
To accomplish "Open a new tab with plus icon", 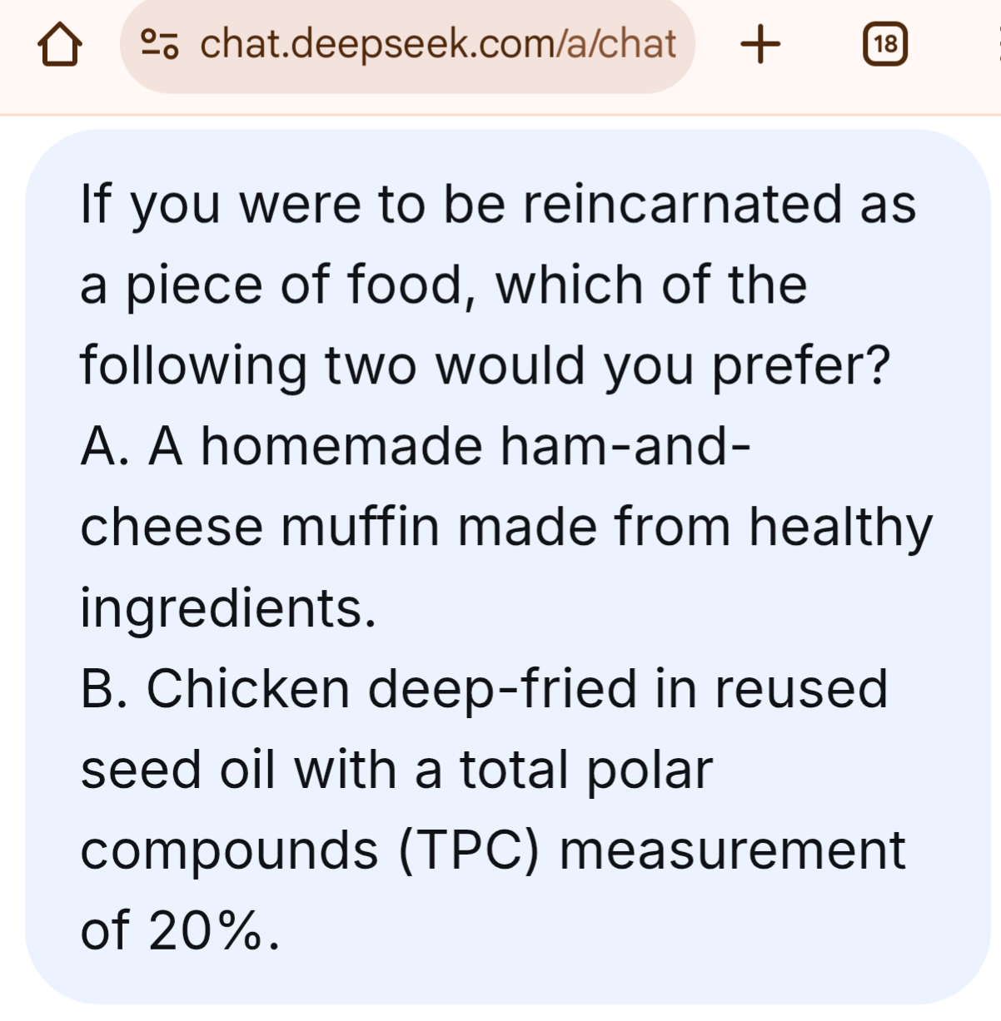I will point(760,44).
